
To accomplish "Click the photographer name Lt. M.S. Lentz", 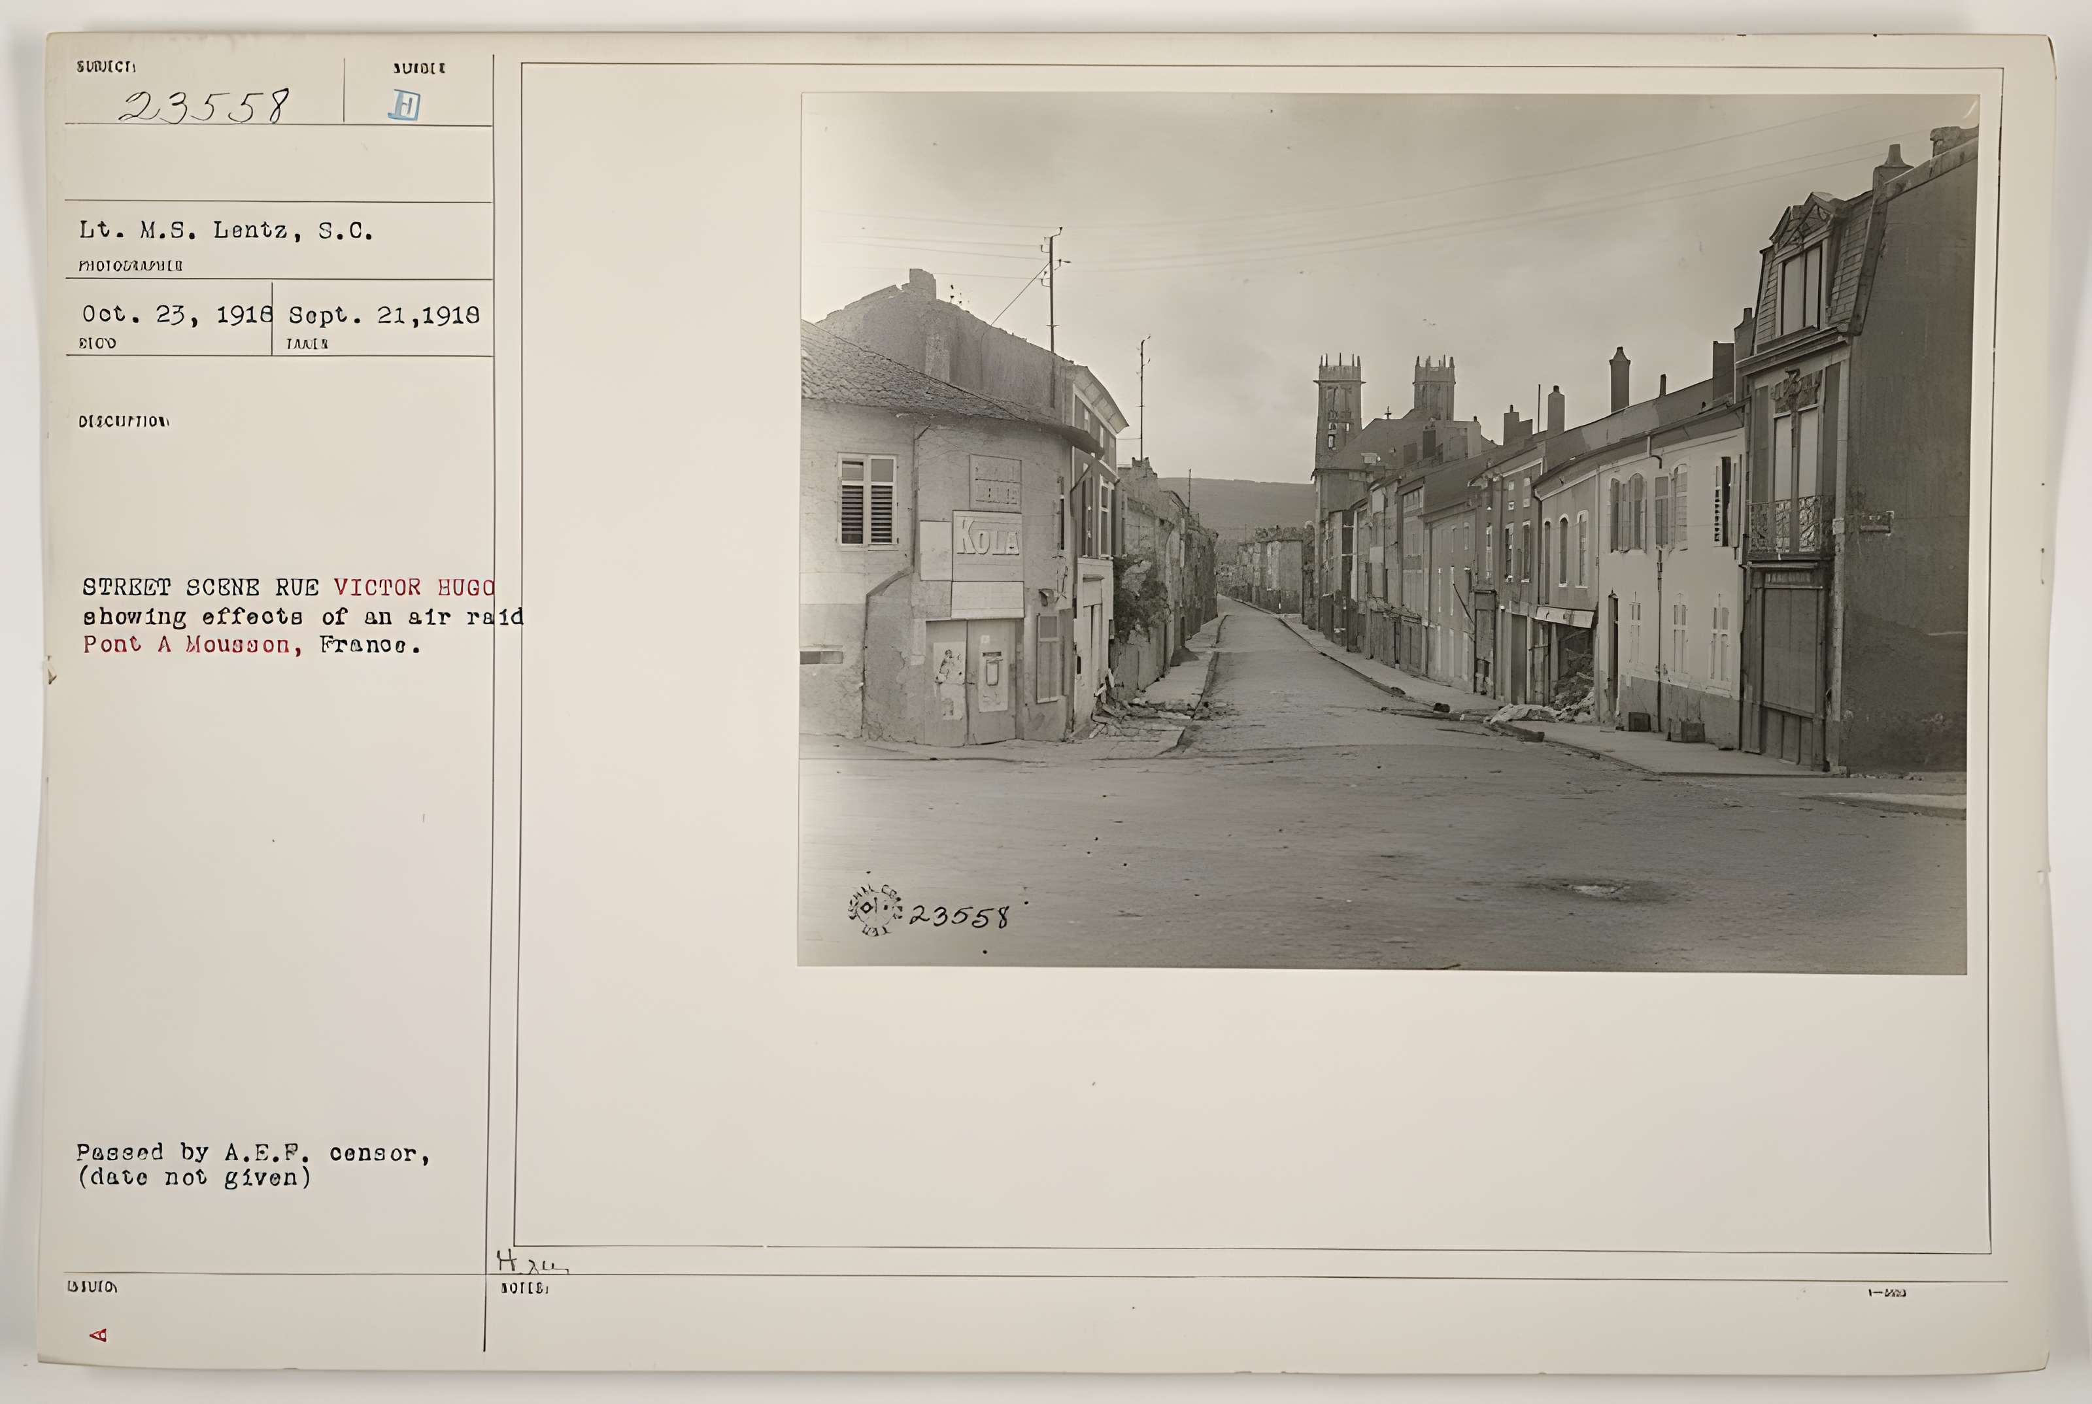I will pos(226,231).
